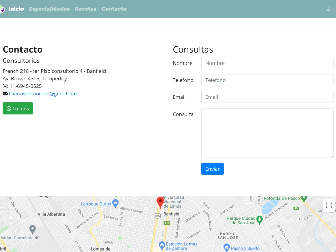Click the Parque Ciudad de San José marker

point(260,219)
